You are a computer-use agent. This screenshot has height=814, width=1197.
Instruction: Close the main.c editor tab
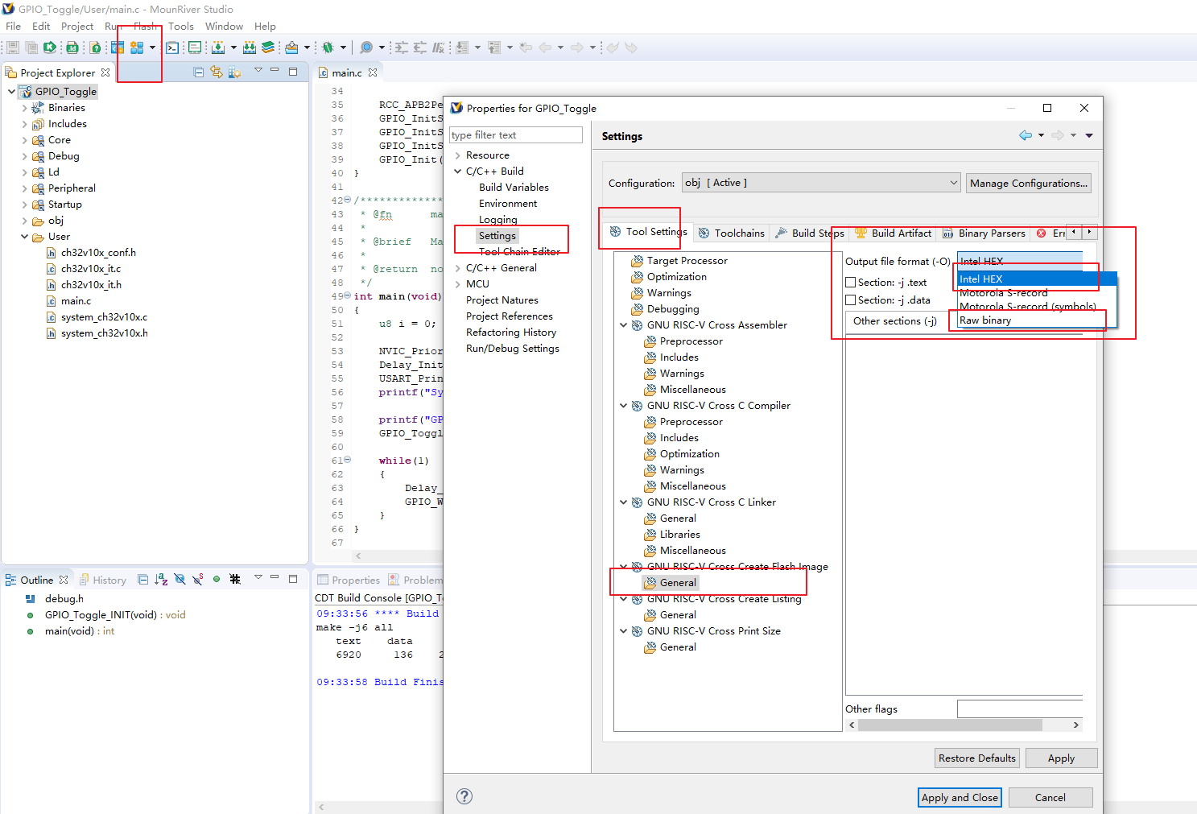pyautogui.click(x=373, y=72)
